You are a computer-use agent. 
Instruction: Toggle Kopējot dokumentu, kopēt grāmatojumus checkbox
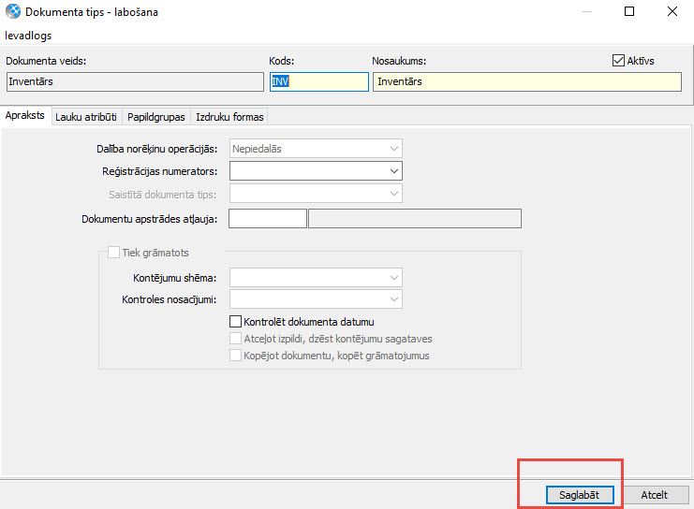tap(235, 356)
